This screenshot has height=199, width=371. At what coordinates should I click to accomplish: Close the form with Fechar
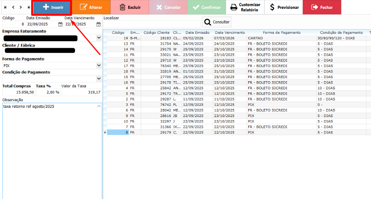coord(322,7)
